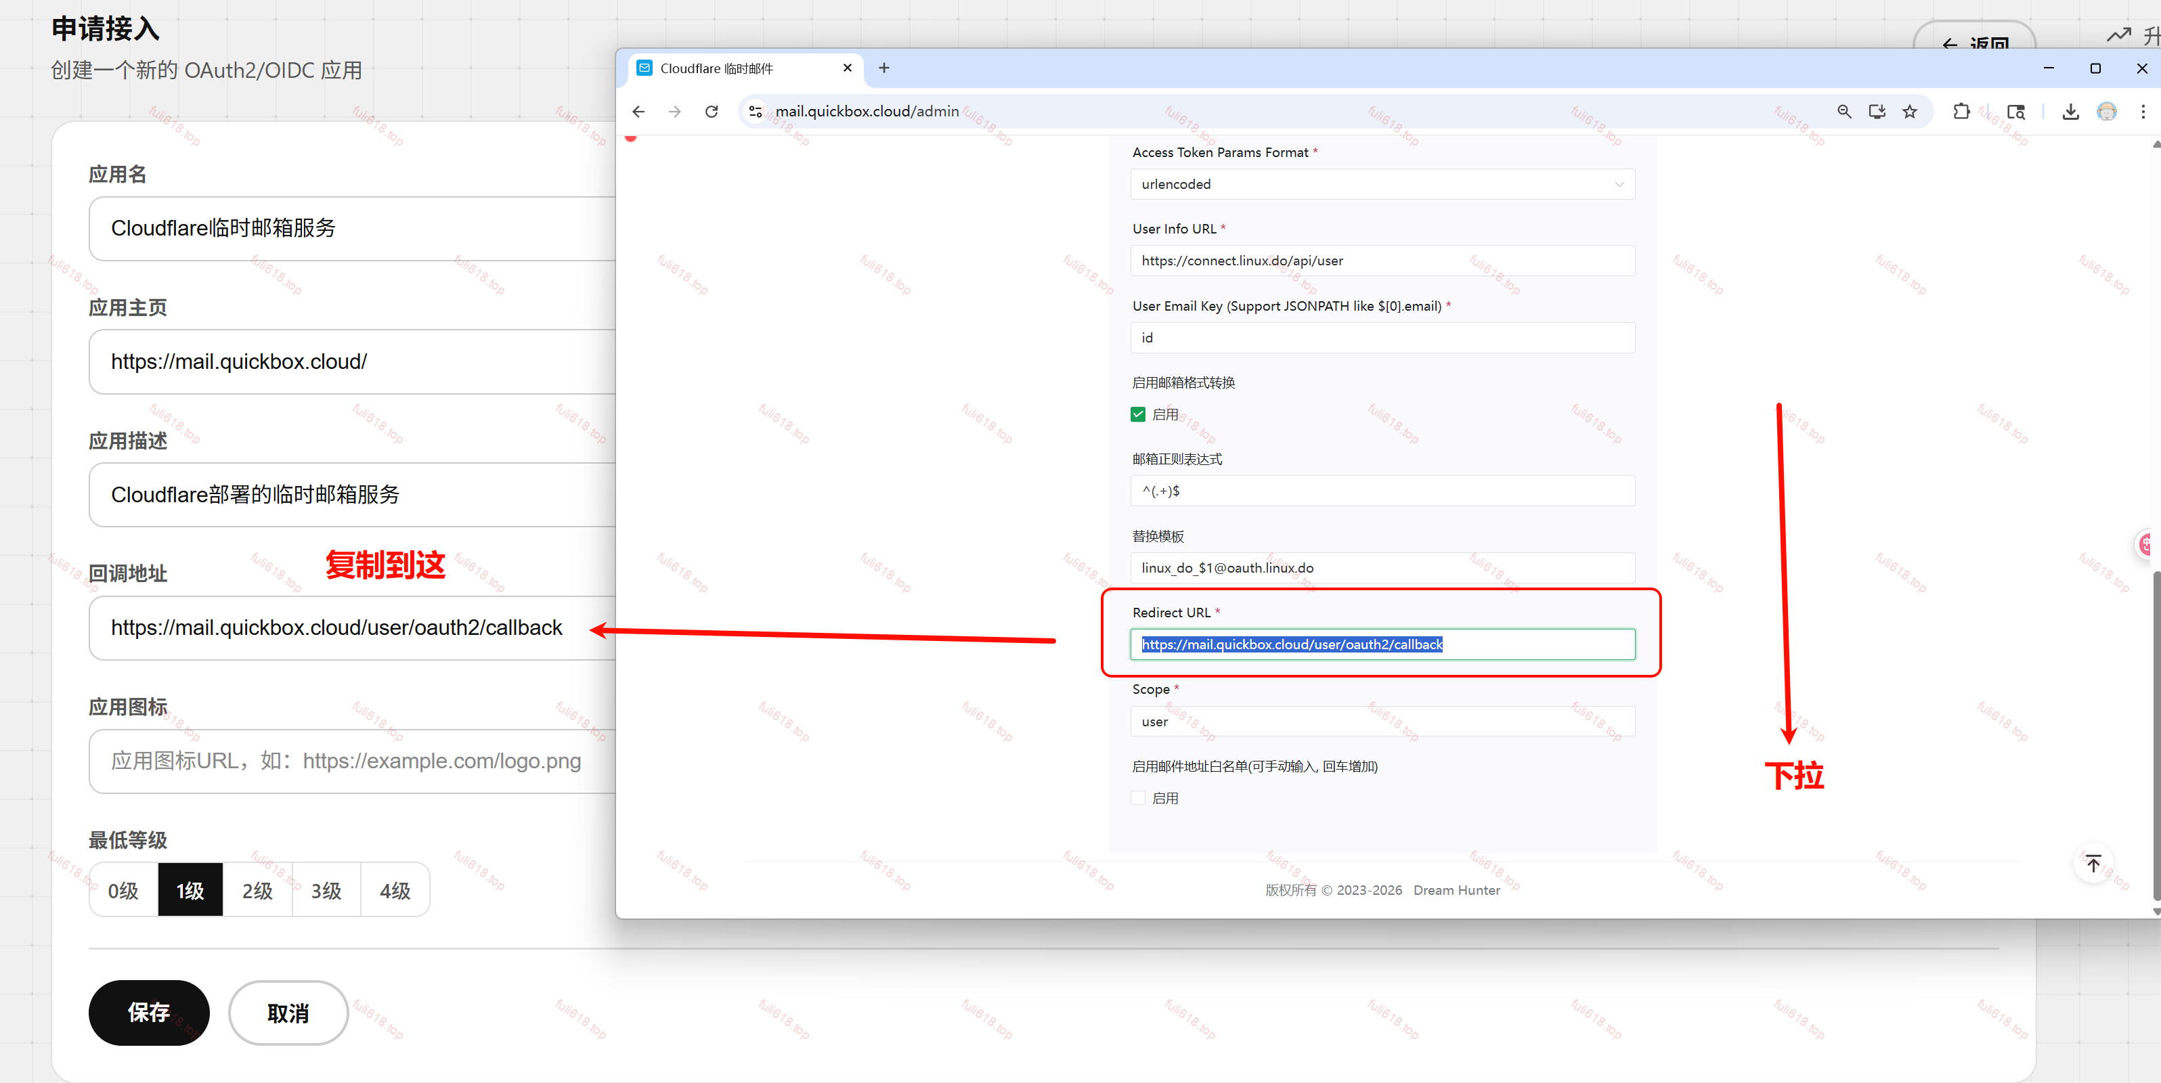Click the Access Token Params Format label
Screen dimensions: 2161x1083
click(x=1220, y=152)
